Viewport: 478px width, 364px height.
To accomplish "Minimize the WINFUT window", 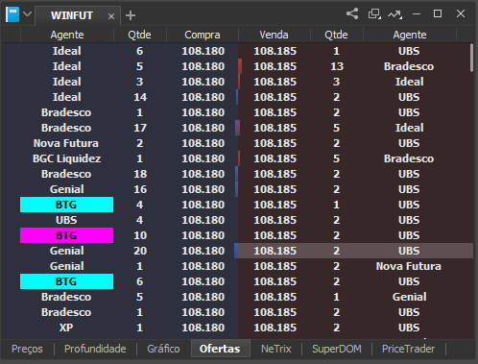I will [x=417, y=13].
